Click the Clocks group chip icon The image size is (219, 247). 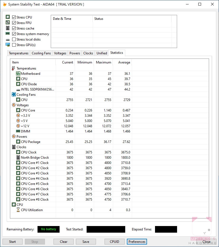[14, 147]
